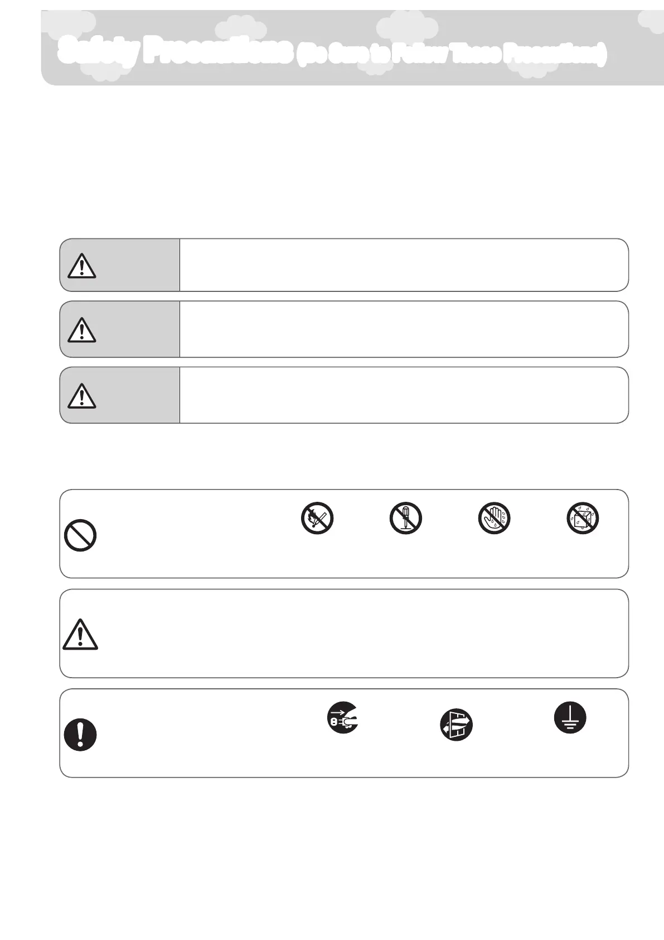The width and height of the screenshot is (664, 940).
Task: Select the ground connection earth icon
Action: (x=570, y=717)
